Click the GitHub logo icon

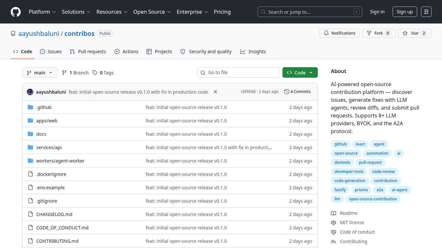point(16,12)
